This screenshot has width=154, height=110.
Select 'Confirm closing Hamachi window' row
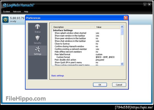point(86,46)
